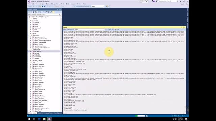The height and width of the screenshot is (121, 216).
Task: Collapse the applications folder
Action: coord(29,35)
